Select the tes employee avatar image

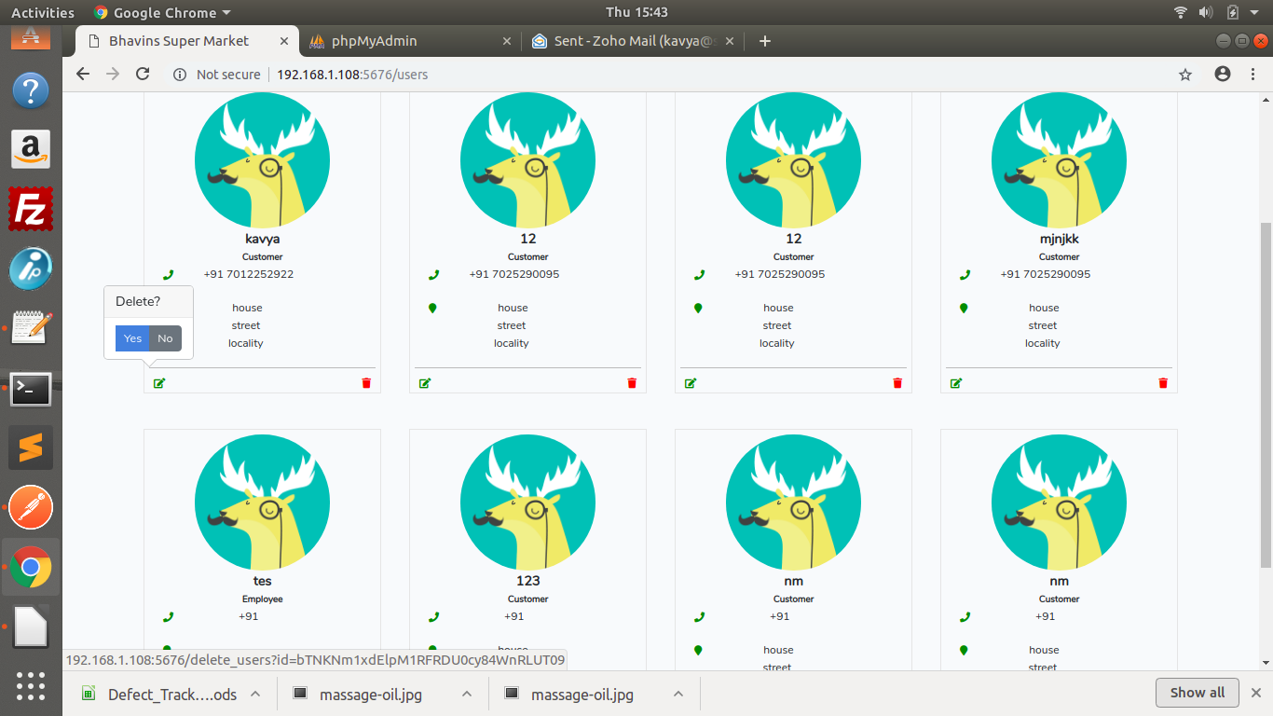coord(262,503)
